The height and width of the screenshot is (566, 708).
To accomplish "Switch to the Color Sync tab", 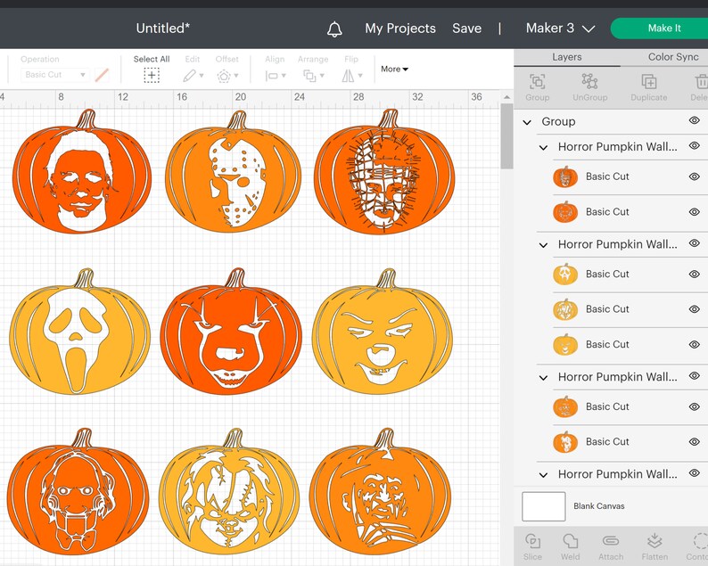I will pos(673,57).
